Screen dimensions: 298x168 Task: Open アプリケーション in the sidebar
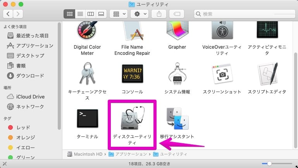30,46
